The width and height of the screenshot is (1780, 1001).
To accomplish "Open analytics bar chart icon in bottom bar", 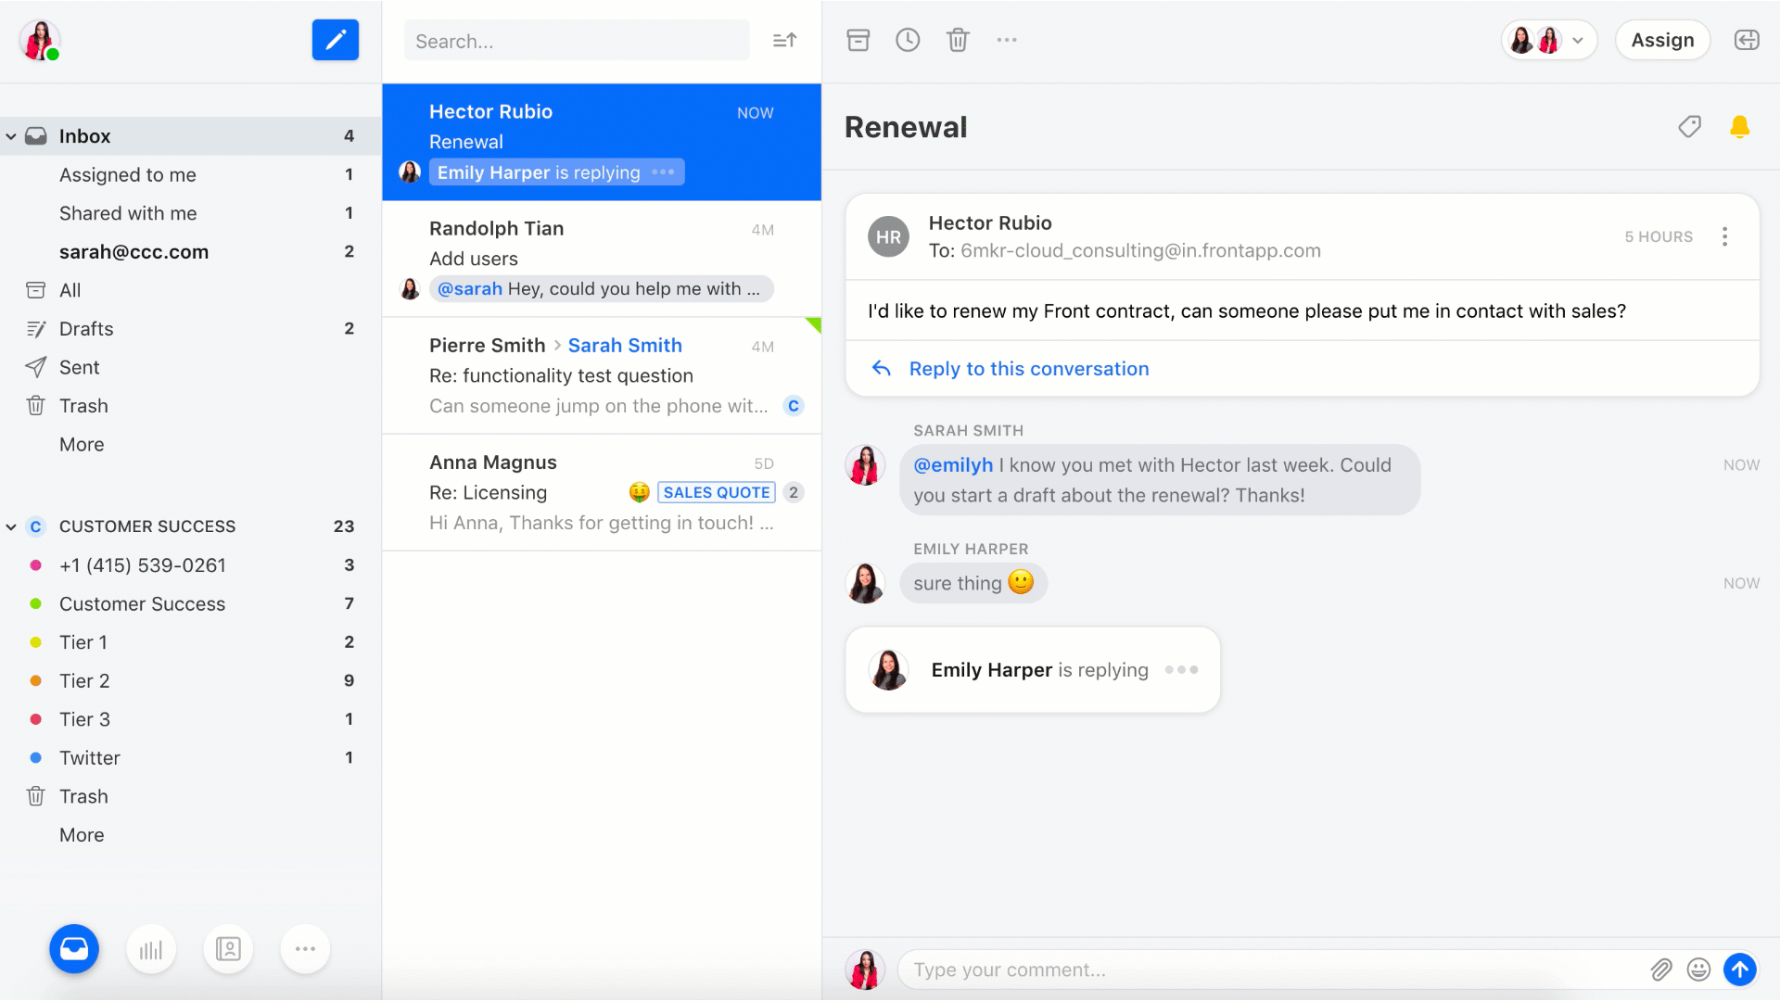I will [151, 949].
